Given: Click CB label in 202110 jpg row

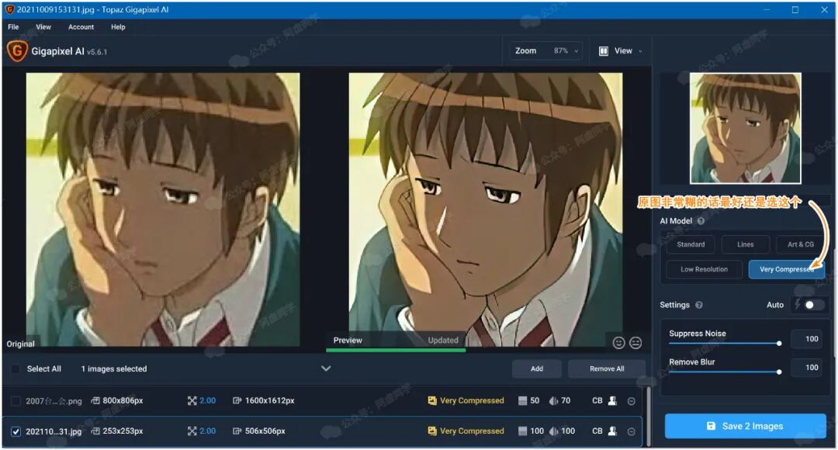Looking at the screenshot, I should (597, 431).
